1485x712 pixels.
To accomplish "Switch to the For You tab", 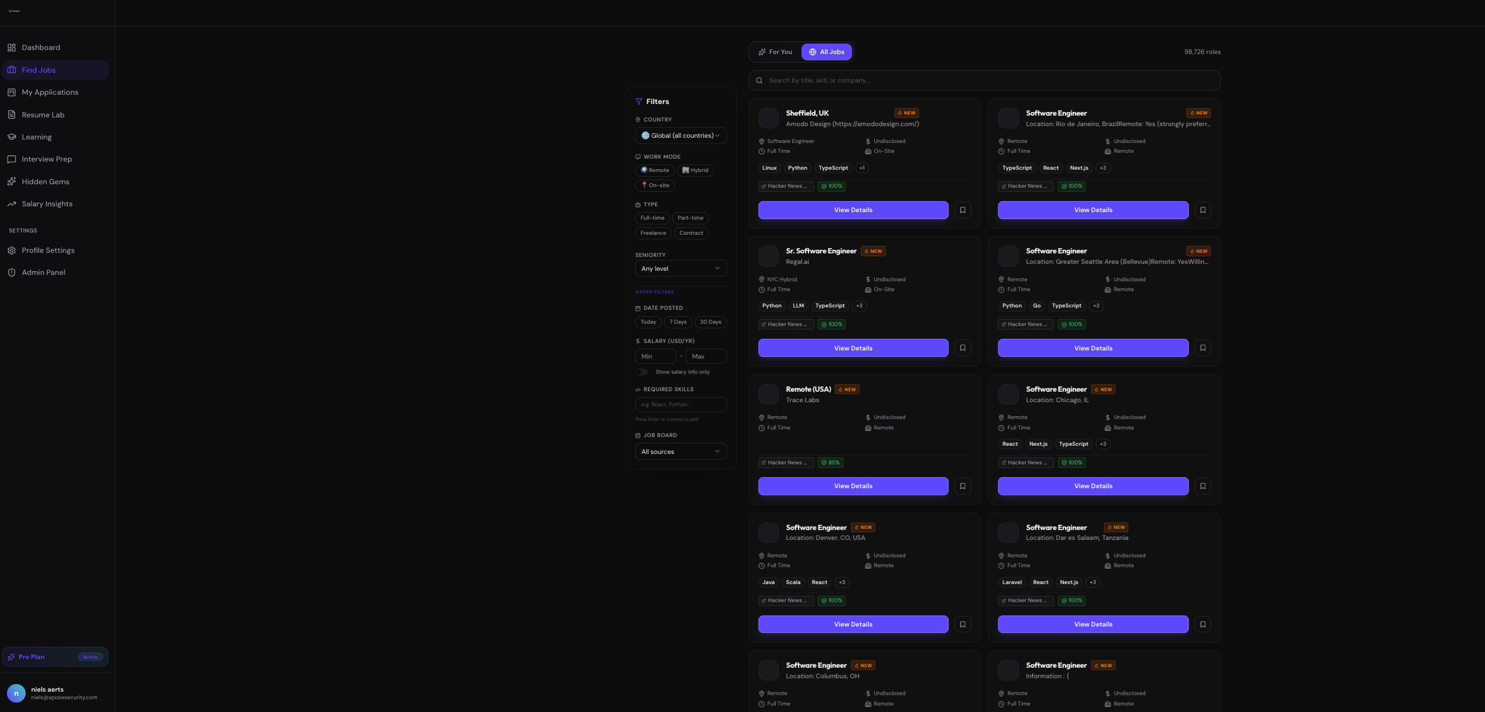I will 775,52.
